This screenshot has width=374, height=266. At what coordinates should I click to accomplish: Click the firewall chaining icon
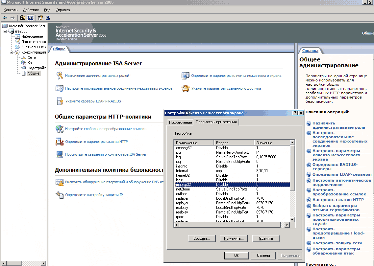point(60,88)
